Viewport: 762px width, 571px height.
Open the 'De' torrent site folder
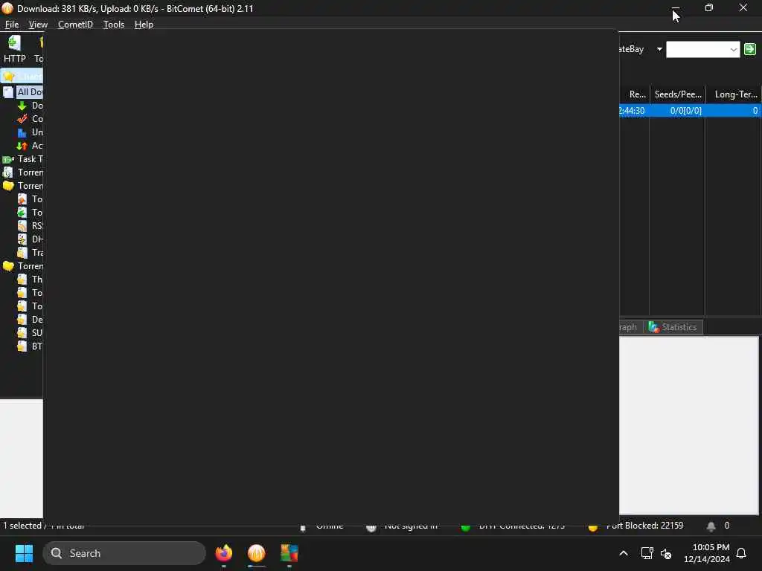click(30, 320)
